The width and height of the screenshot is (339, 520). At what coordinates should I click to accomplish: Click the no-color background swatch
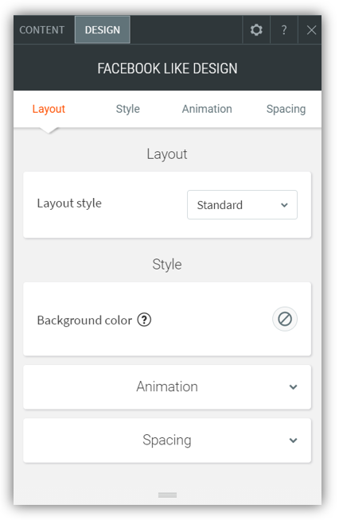285,320
